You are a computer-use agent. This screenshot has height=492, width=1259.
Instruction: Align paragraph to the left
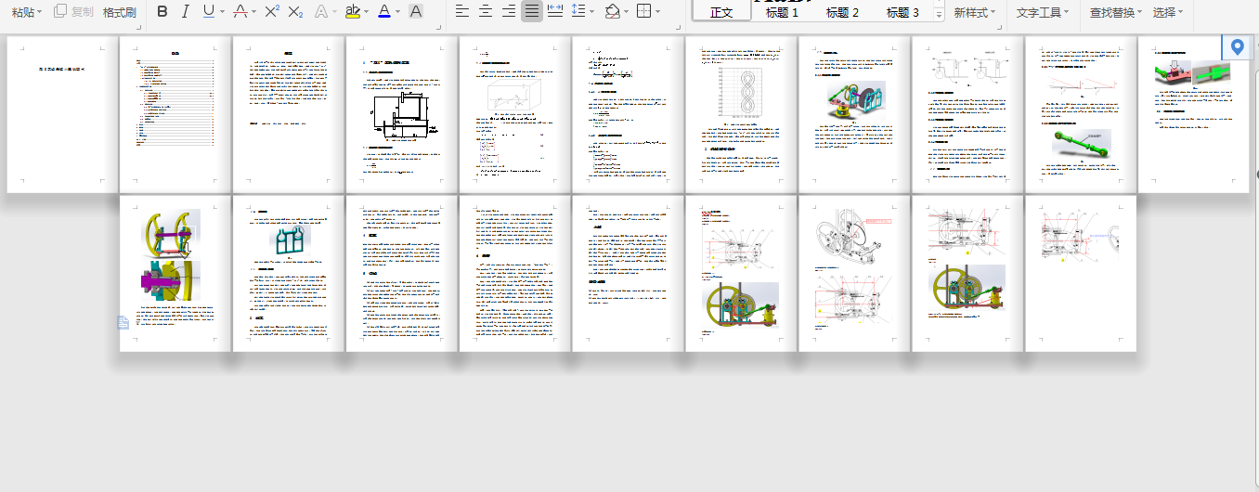point(461,12)
